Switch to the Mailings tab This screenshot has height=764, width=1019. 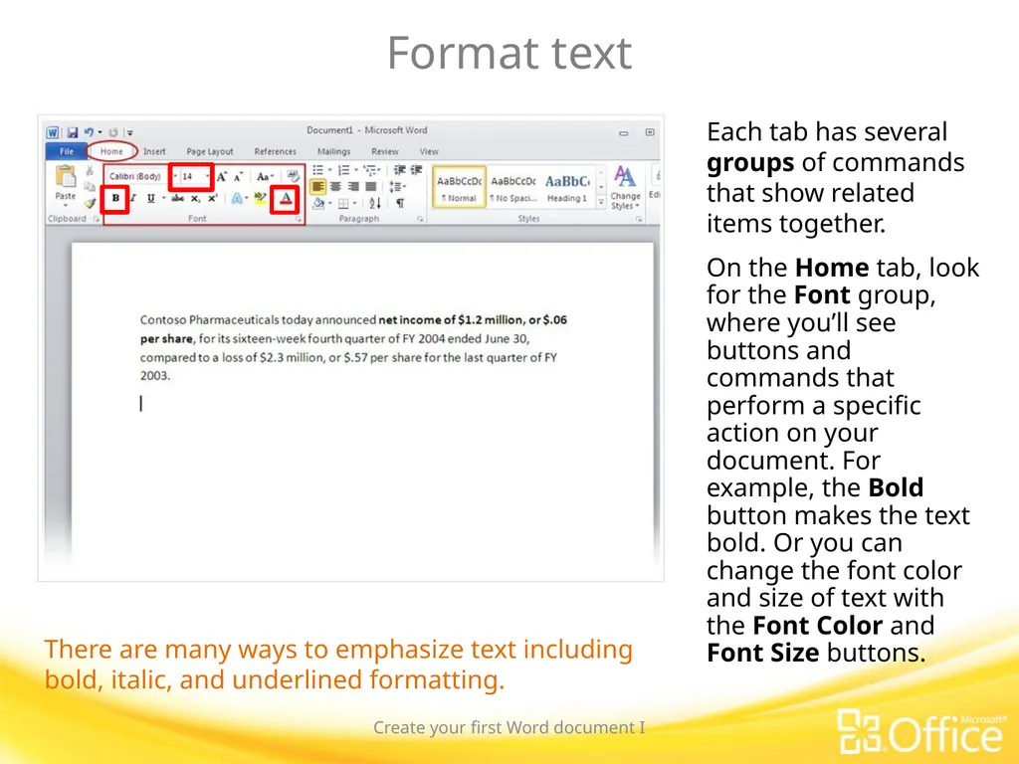click(x=333, y=151)
